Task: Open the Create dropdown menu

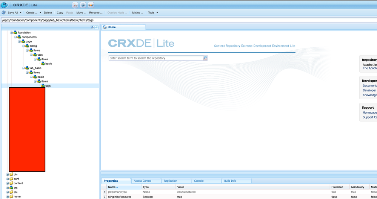Action: [33, 12]
